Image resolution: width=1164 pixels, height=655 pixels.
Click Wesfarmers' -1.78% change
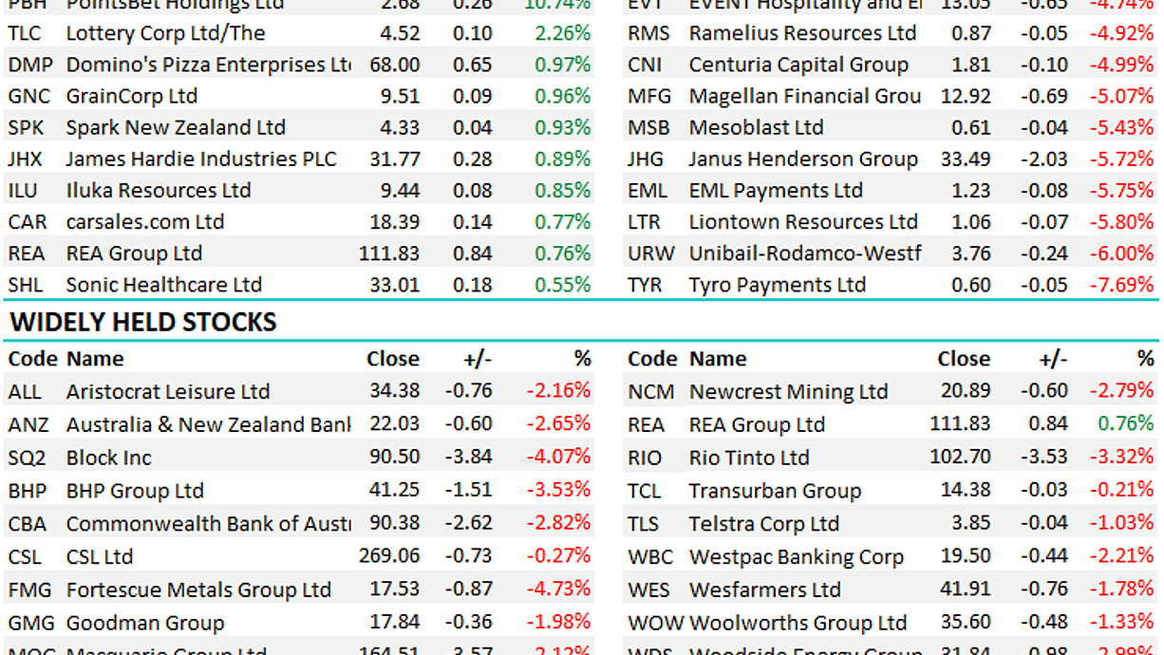tap(1121, 589)
